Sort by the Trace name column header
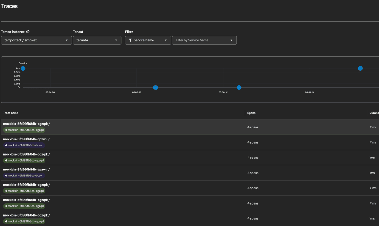The height and width of the screenshot is (226, 379). tap(11, 113)
